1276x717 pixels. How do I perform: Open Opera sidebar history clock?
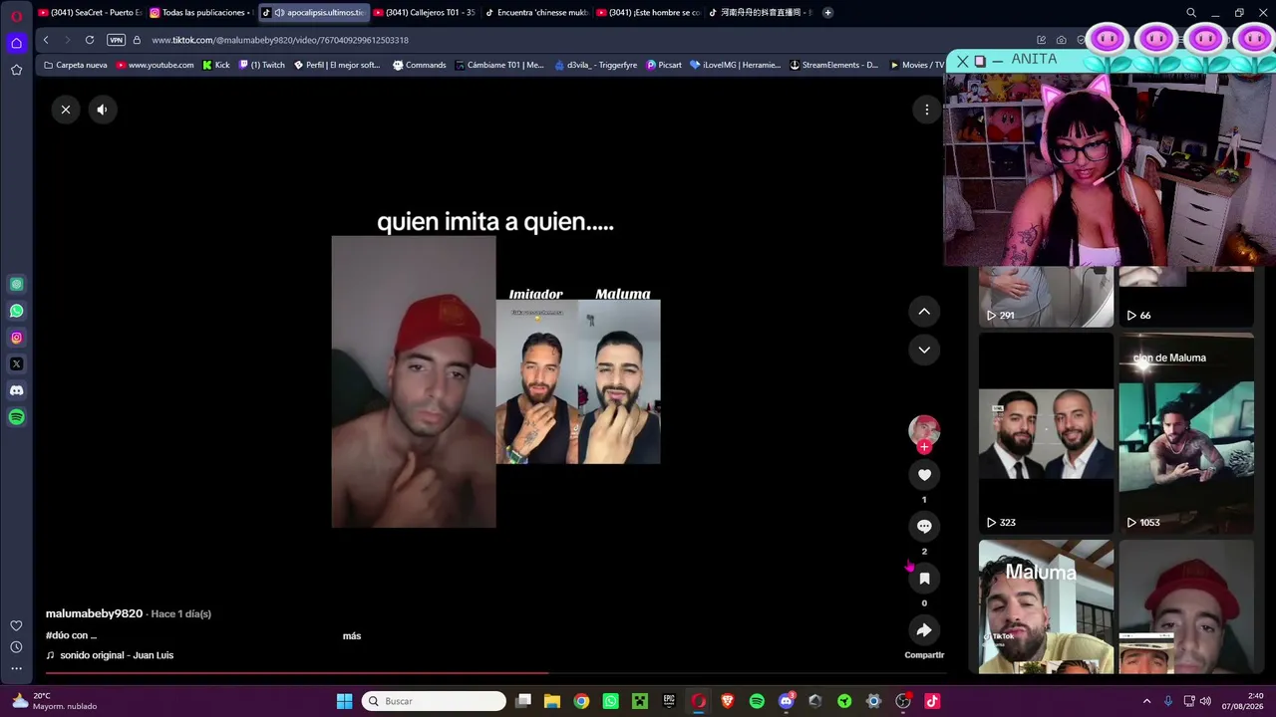click(16, 647)
